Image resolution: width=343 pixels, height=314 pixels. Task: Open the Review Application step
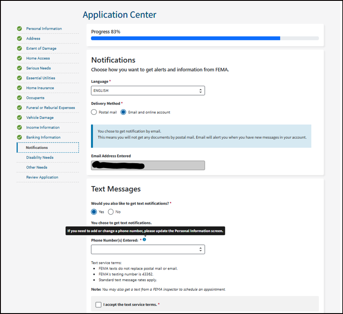pos(42,177)
